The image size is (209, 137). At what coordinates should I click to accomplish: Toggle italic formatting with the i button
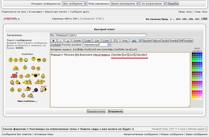click(x=61, y=41)
